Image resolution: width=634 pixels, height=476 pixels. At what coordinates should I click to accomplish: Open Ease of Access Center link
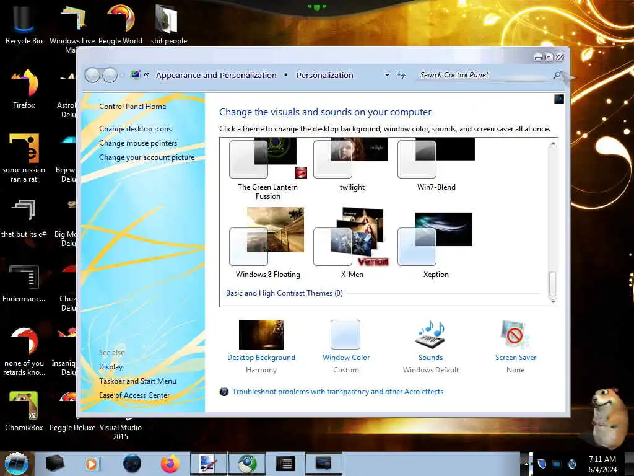click(134, 395)
